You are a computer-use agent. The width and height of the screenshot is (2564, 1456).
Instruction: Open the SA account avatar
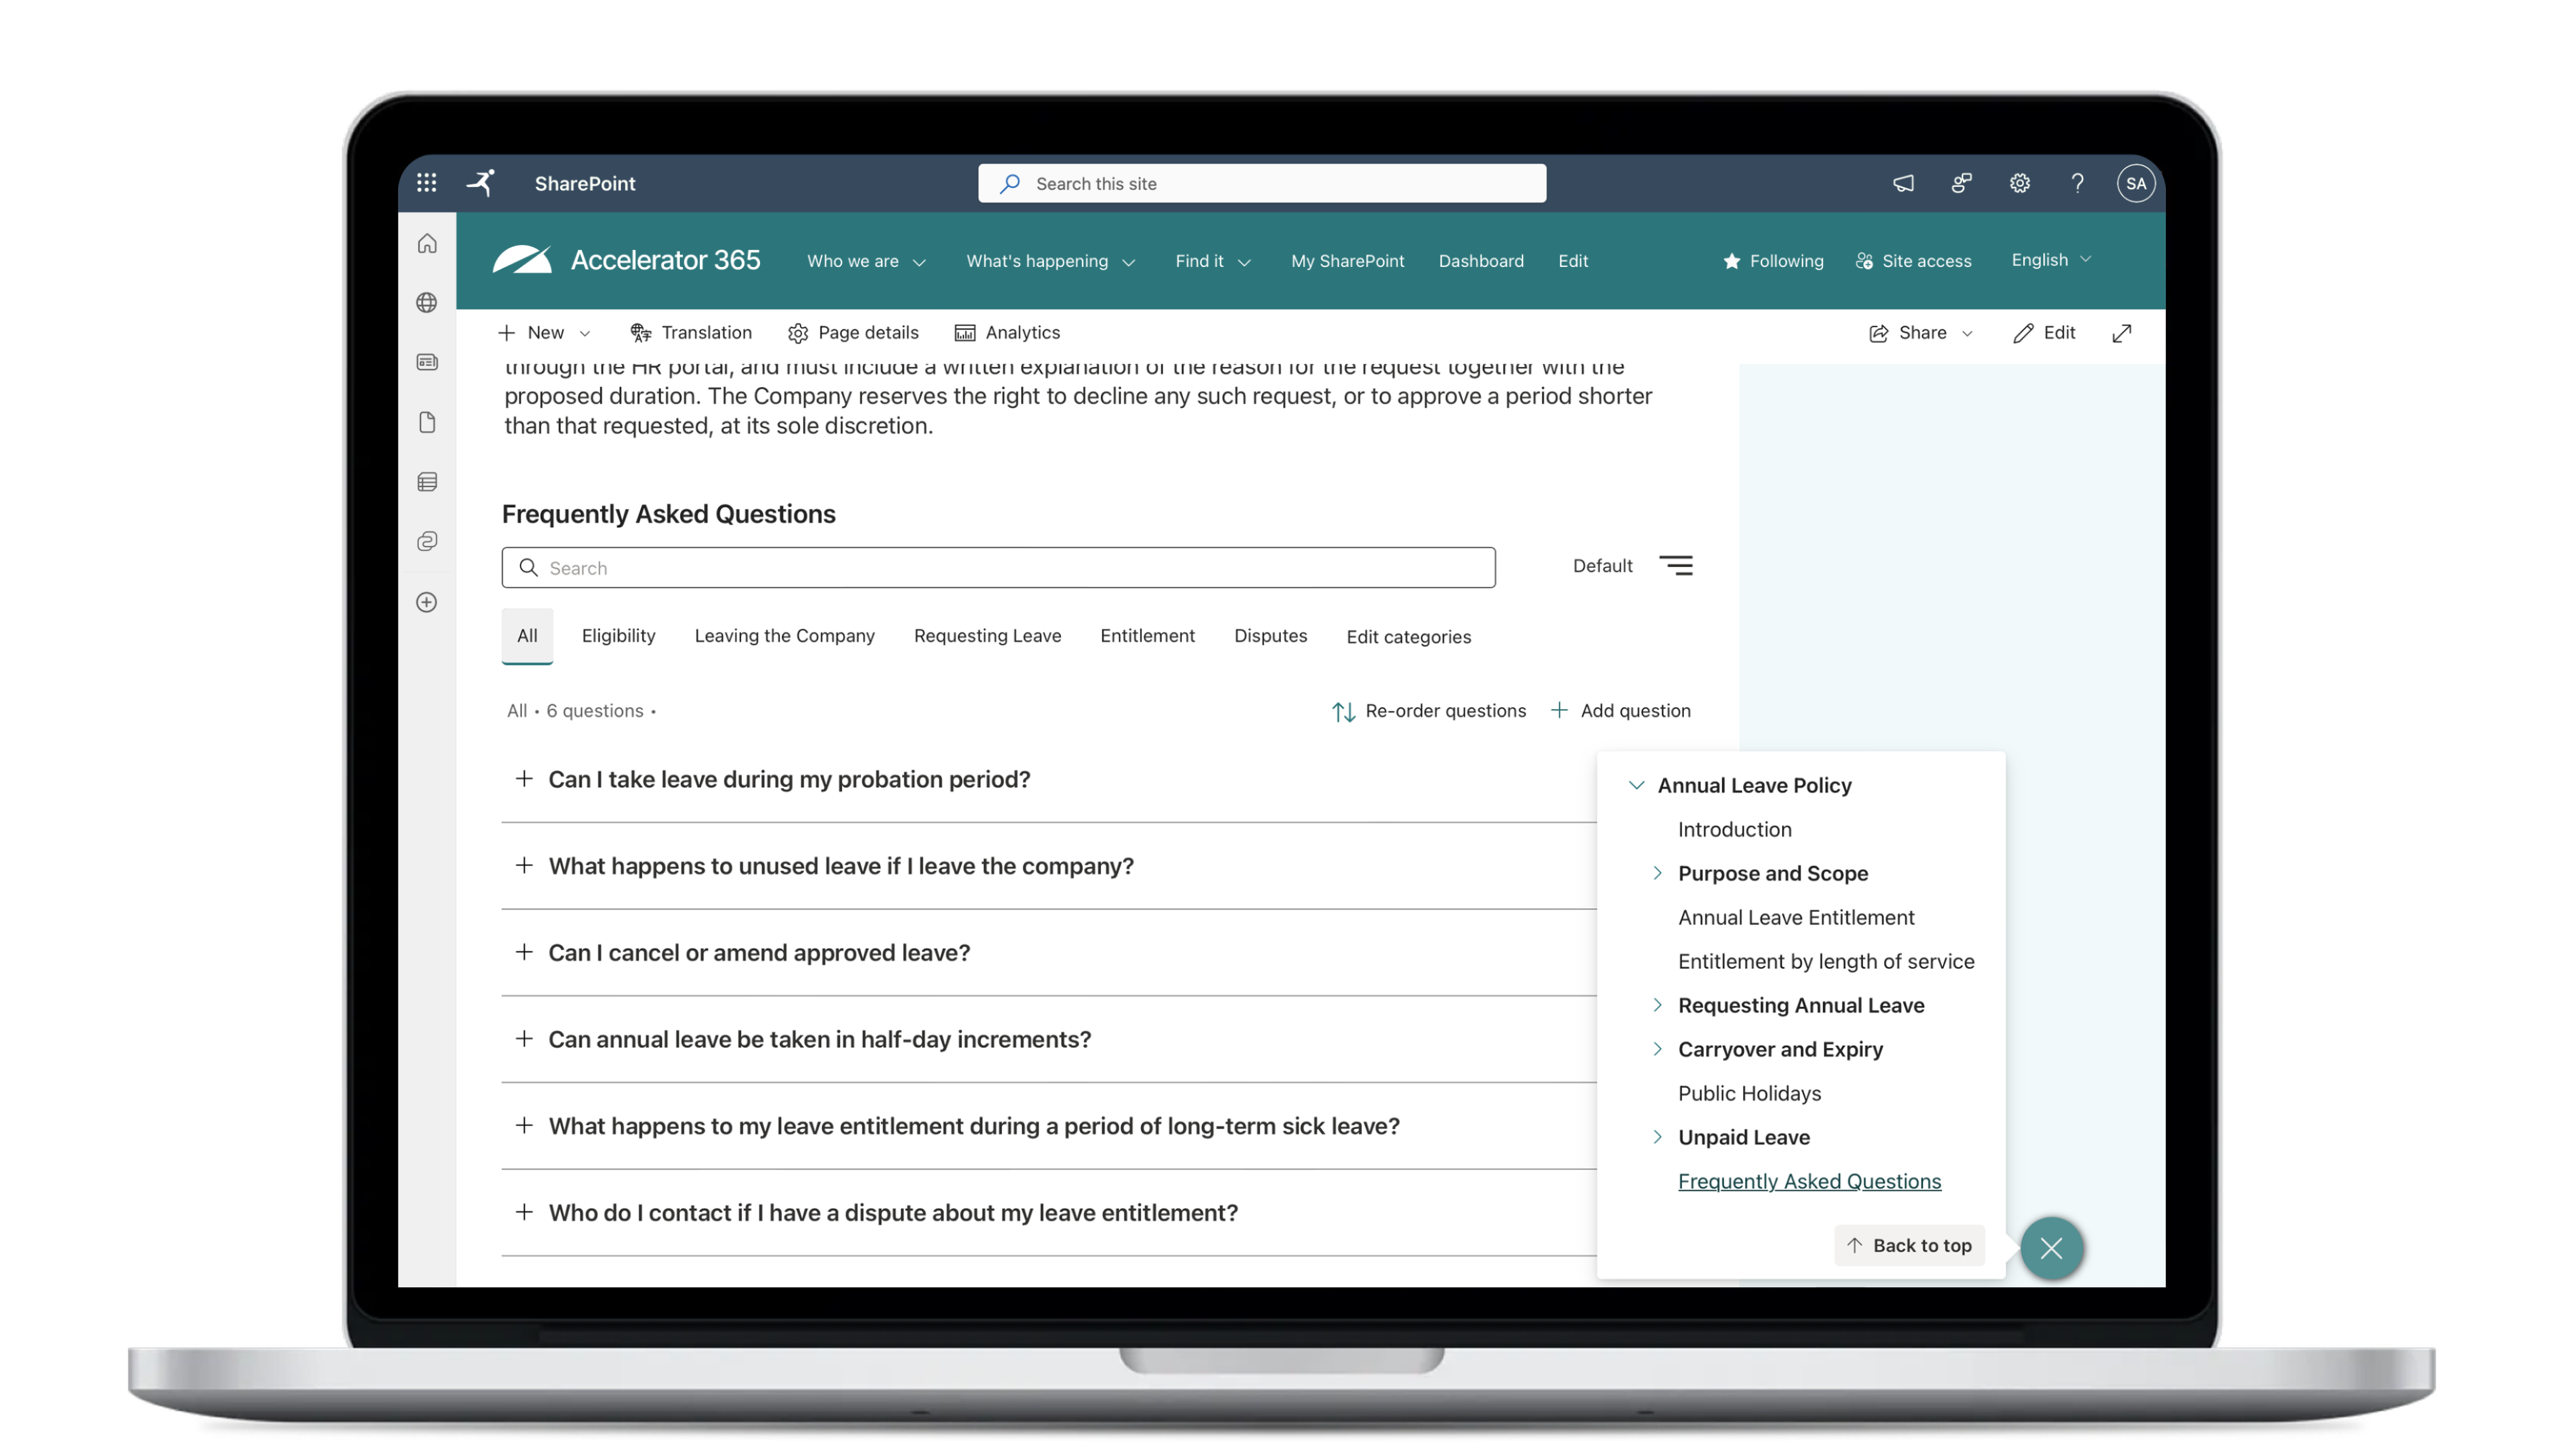click(2135, 183)
